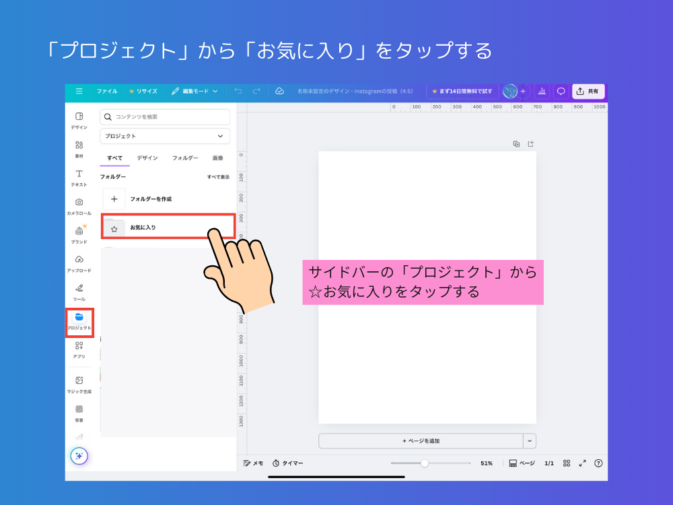Adjust the zoom slider at the bottom
The width and height of the screenshot is (673, 505).
point(425,463)
